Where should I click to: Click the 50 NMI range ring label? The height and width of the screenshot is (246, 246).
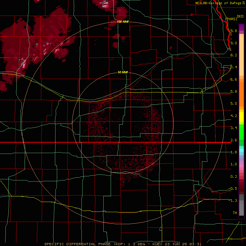pos(123,72)
